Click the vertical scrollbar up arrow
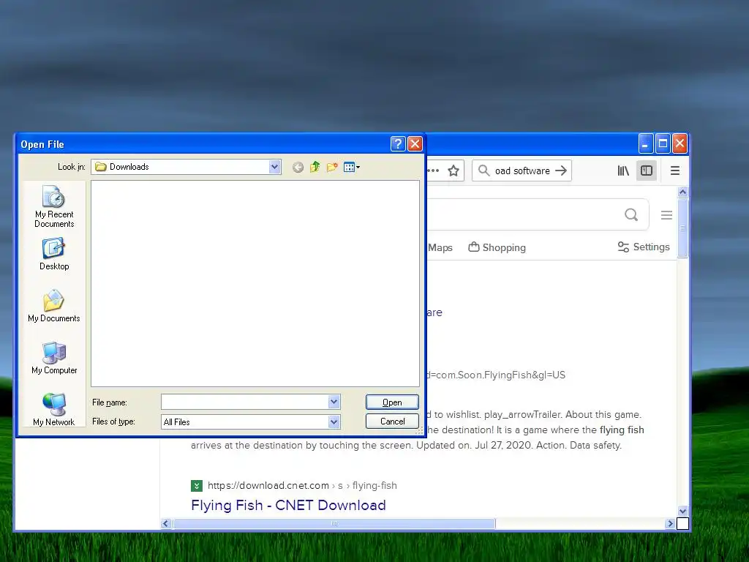The image size is (749, 562). pos(682,192)
